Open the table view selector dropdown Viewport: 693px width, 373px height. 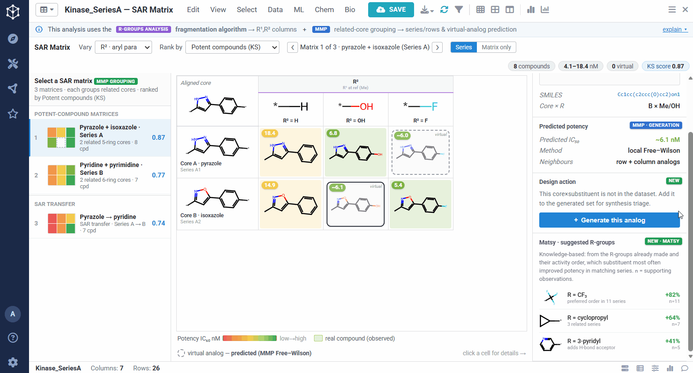[46, 10]
